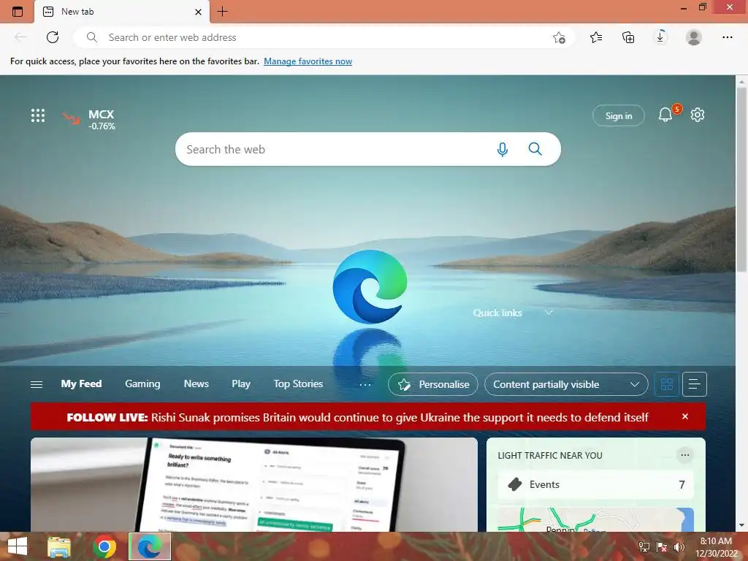Open the vertical tabs menu icon

point(18,12)
